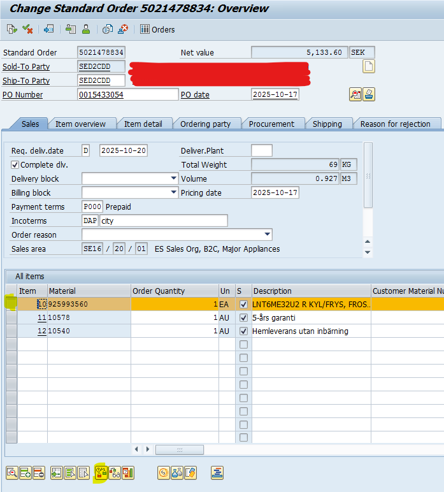Image resolution: width=444 pixels, height=492 pixels.
Task: Click the item conditions flask icon
Action: coord(177,473)
